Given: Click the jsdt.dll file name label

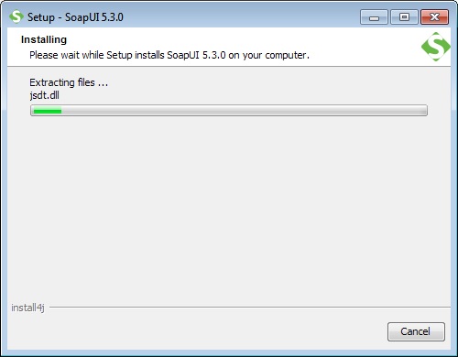Looking at the screenshot, I should pyautogui.click(x=45, y=95).
